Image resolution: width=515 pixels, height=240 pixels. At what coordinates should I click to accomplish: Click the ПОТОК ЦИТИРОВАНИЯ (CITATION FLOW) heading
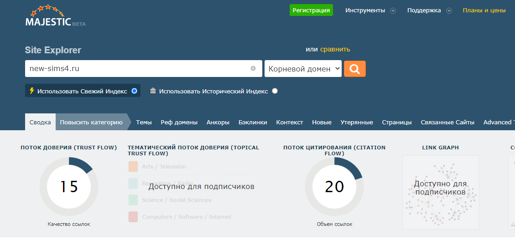(334, 150)
